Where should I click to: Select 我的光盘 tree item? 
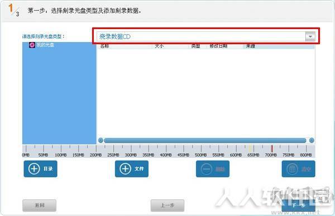(x=45, y=45)
